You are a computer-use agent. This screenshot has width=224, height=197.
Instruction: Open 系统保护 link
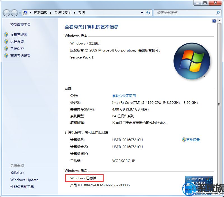17,48
